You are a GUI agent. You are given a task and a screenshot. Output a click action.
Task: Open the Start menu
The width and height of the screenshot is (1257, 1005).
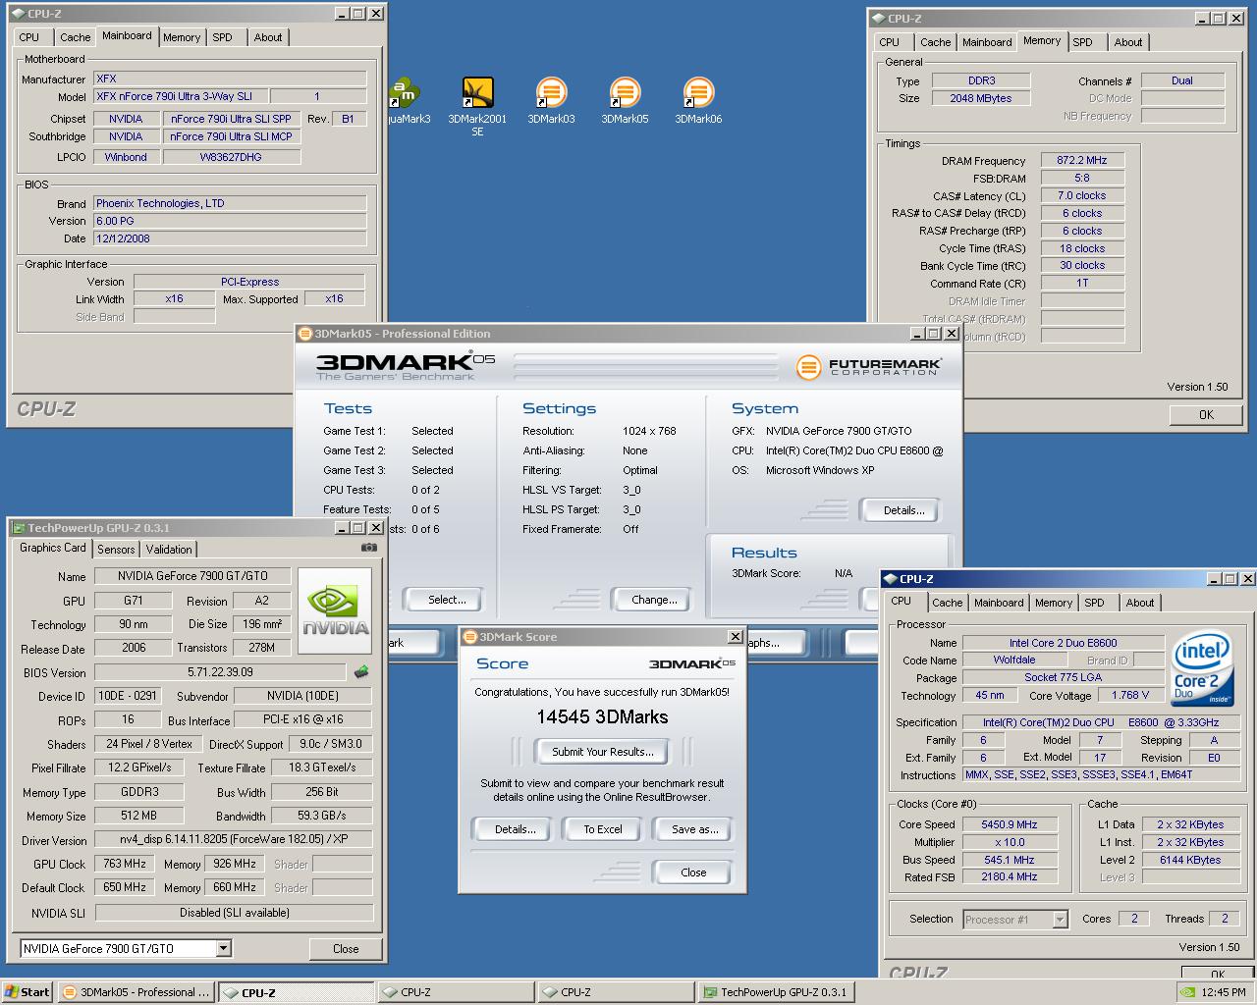pos(27,992)
